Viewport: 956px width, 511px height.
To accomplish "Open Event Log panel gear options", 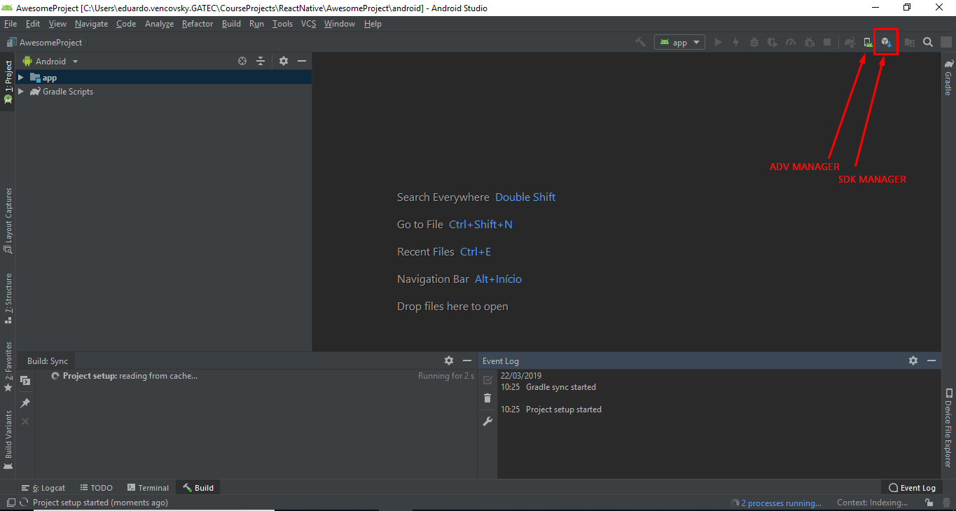I will 913,360.
